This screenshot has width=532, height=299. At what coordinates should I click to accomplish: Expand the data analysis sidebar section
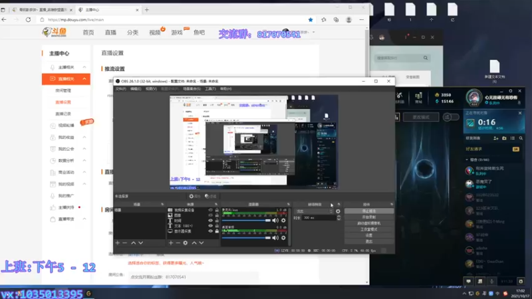pos(84,161)
